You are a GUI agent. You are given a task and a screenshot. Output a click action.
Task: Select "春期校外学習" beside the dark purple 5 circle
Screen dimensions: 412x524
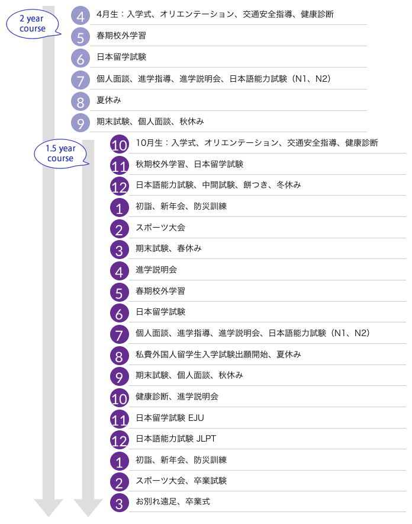tap(160, 291)
